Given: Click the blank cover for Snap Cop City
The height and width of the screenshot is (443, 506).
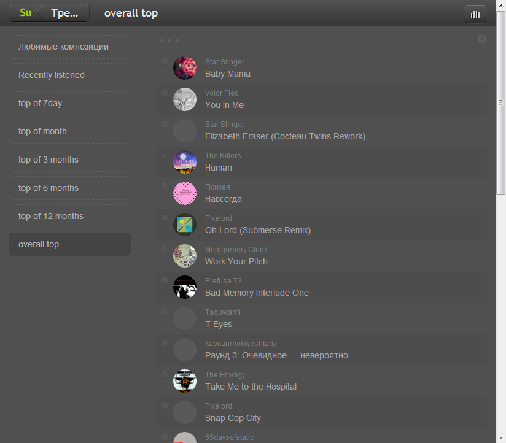Looking at the screenshot, I should pyautogui.click(x=185, y=412).
